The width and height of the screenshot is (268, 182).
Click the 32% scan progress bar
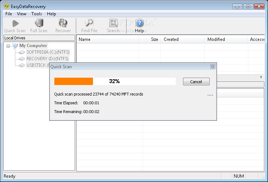click(x=115, y=81)
